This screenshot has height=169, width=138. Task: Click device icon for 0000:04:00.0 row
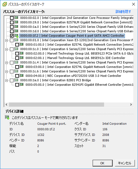coord(22,76)
